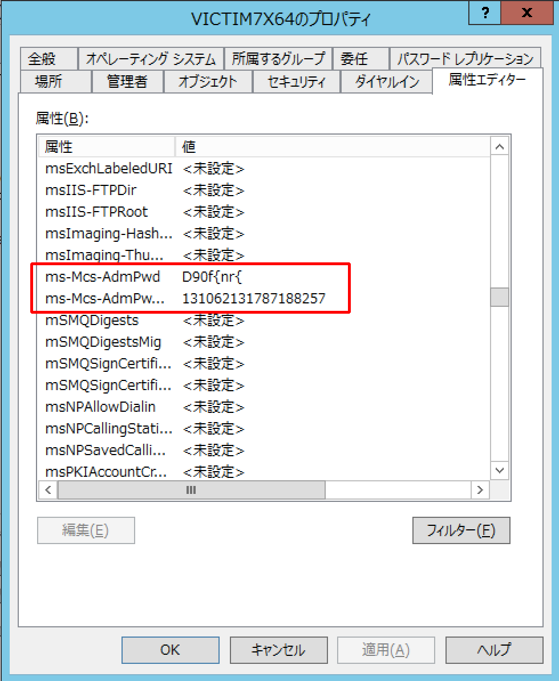Click the dialog help "?" icon
The image size is (559, 681).
click(484, 13)
